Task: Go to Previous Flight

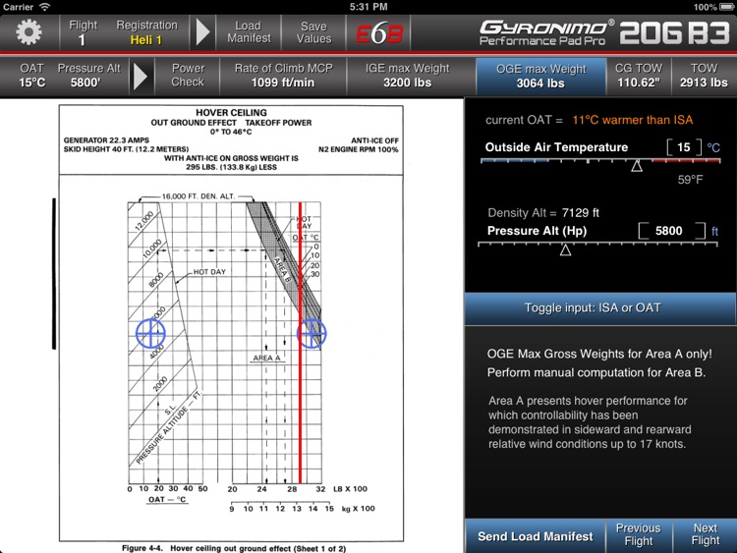Action: pyautogui.click(x=639, y=534)
